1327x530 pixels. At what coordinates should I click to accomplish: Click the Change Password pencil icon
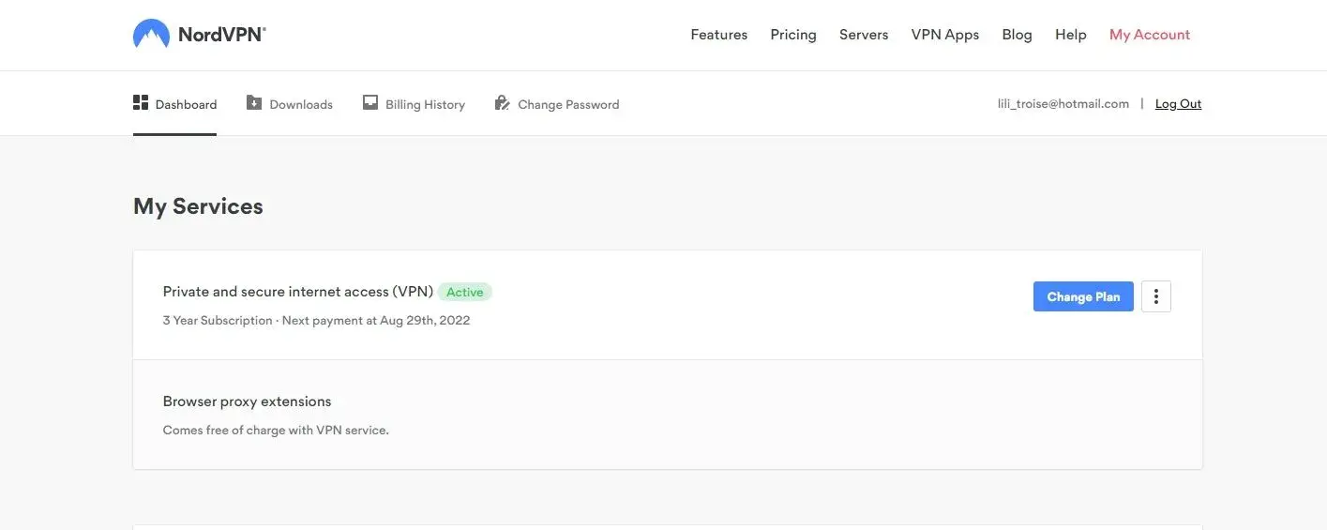click(502, 102)
